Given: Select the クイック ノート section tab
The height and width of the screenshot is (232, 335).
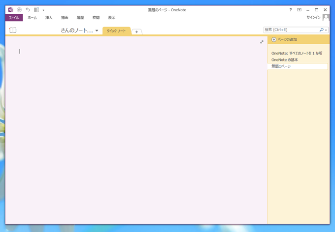Looking at the screenshot, I should point(116,31).
